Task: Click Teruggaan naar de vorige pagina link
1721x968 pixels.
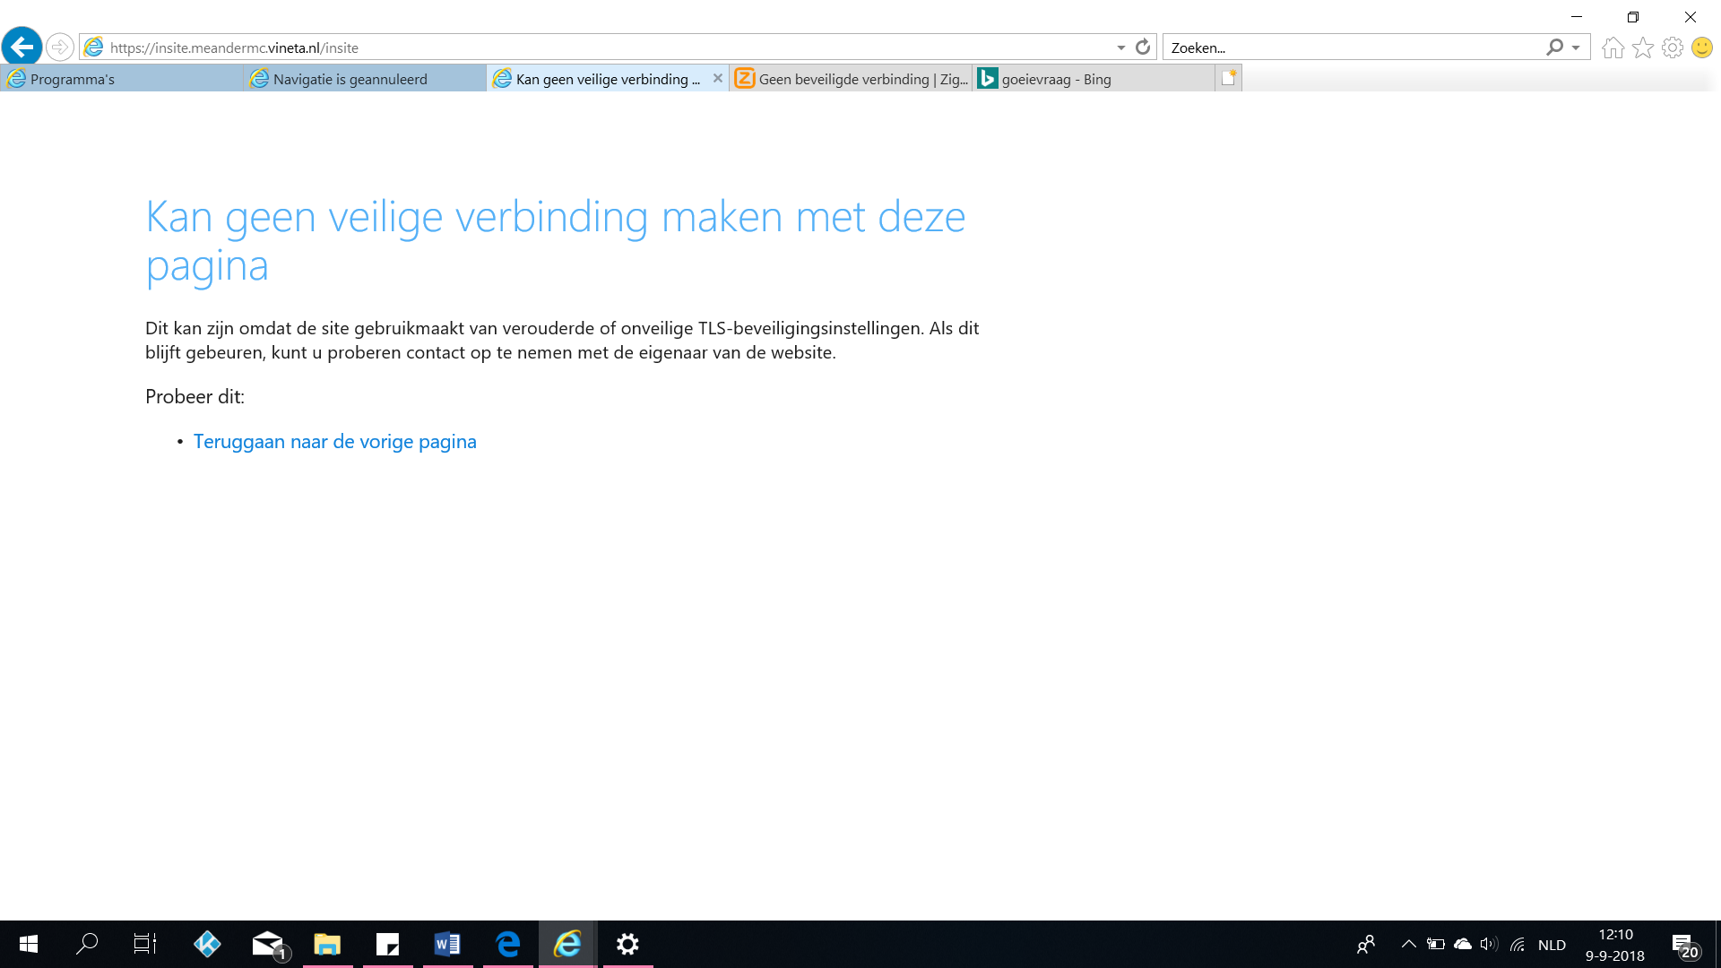Action: point(334,442)
